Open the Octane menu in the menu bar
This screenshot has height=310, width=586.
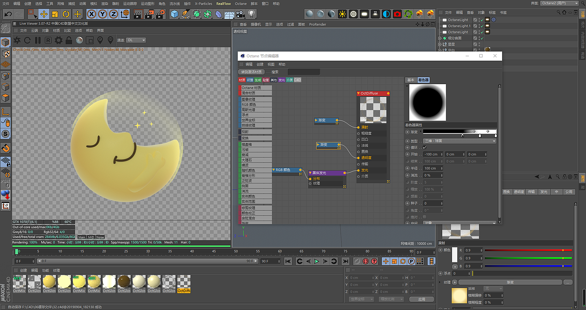[241, 3]
